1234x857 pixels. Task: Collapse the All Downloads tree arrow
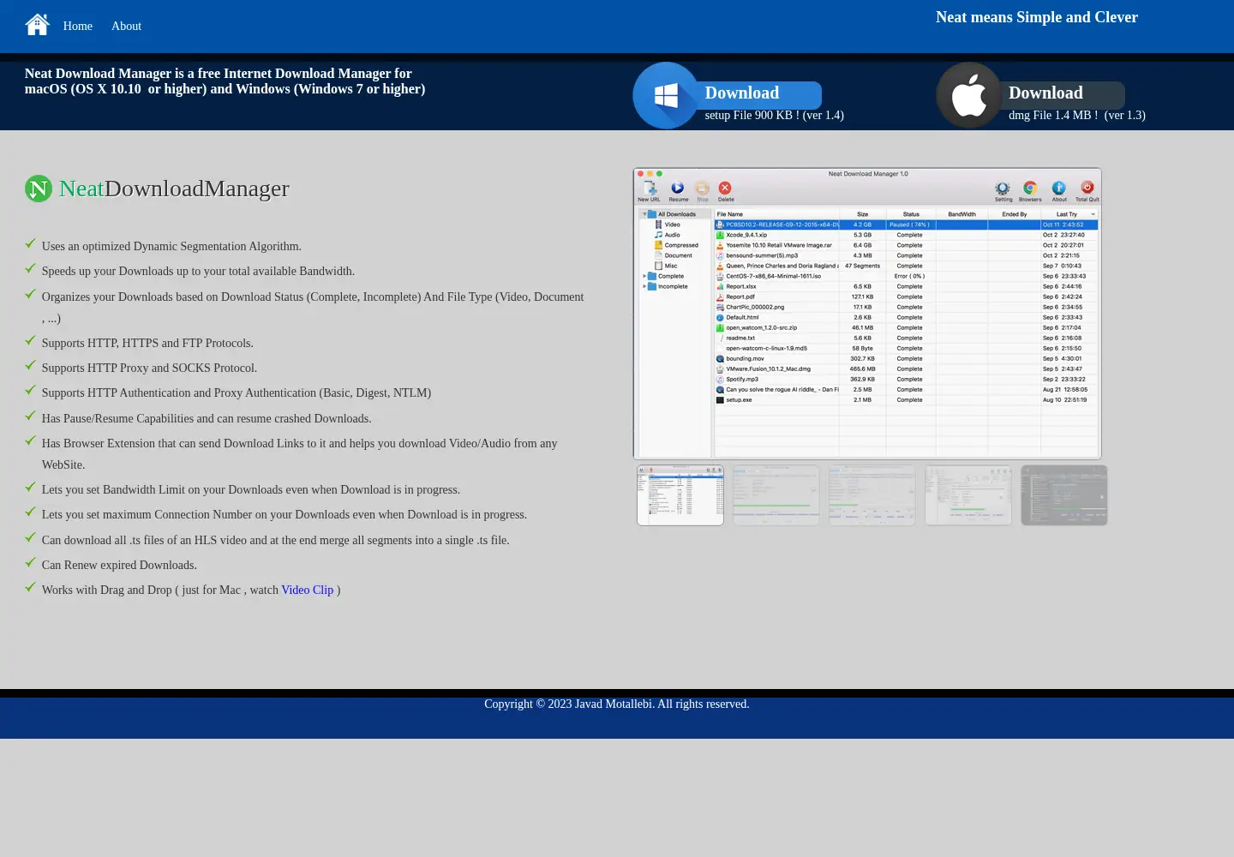coord(644,214)
